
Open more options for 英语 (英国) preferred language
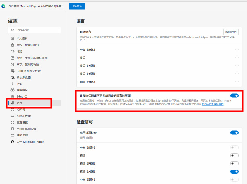pos(237,66)
